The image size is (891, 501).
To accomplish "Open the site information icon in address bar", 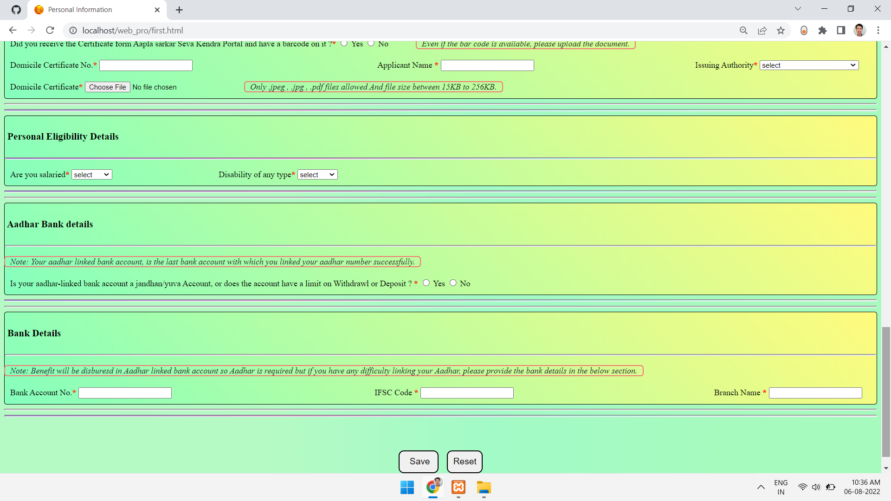I will pyautogui.click(x=73, y=30).
